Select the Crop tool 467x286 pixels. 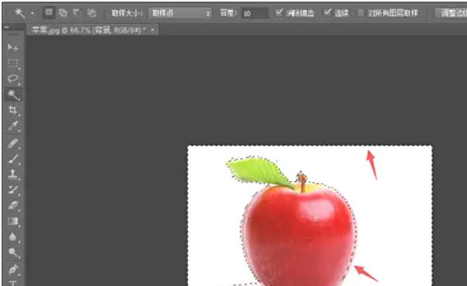click(13, 110)
